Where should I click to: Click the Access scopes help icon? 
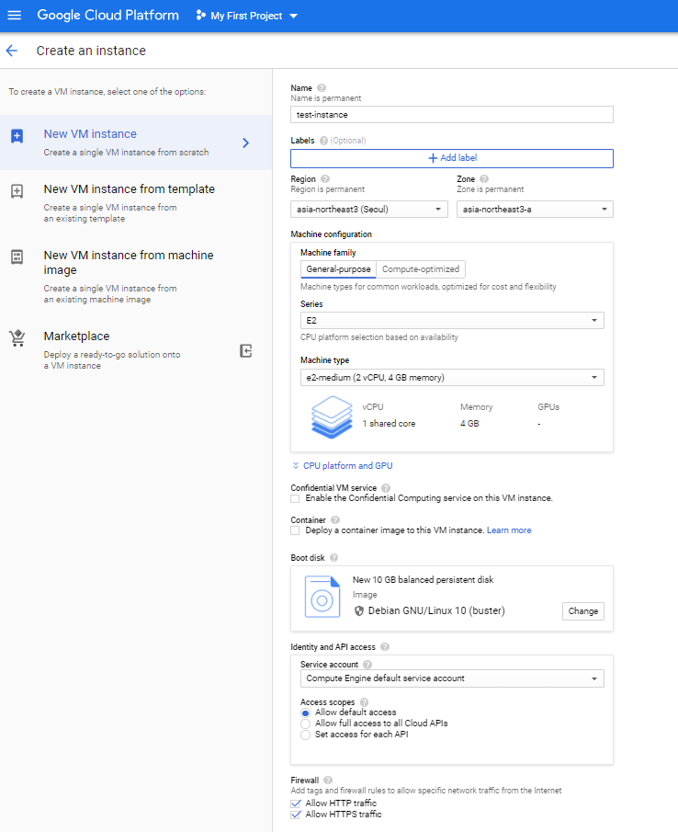pos(364,702)
